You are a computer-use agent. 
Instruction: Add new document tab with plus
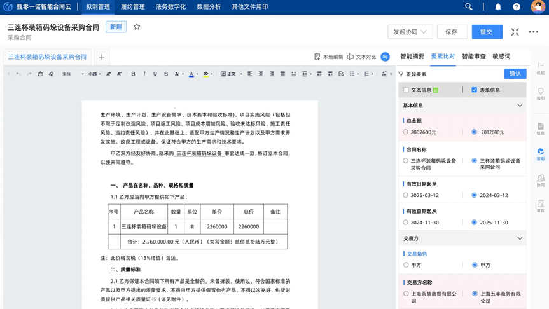tap(102, 57)
